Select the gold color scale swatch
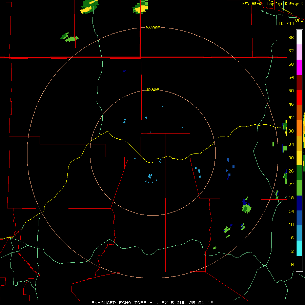This screenshot has width=305, height=305. click(299, 143)
